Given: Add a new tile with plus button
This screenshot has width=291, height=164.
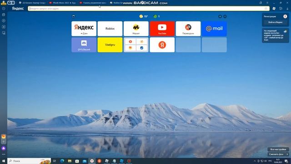Looking at the screenshot, I should [220, 16].
